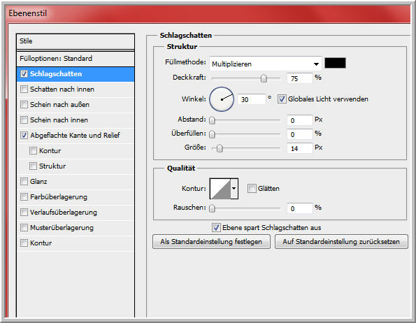Toggle the Glätten checkbox
The image size is (416, 323).
pos(252,189)
